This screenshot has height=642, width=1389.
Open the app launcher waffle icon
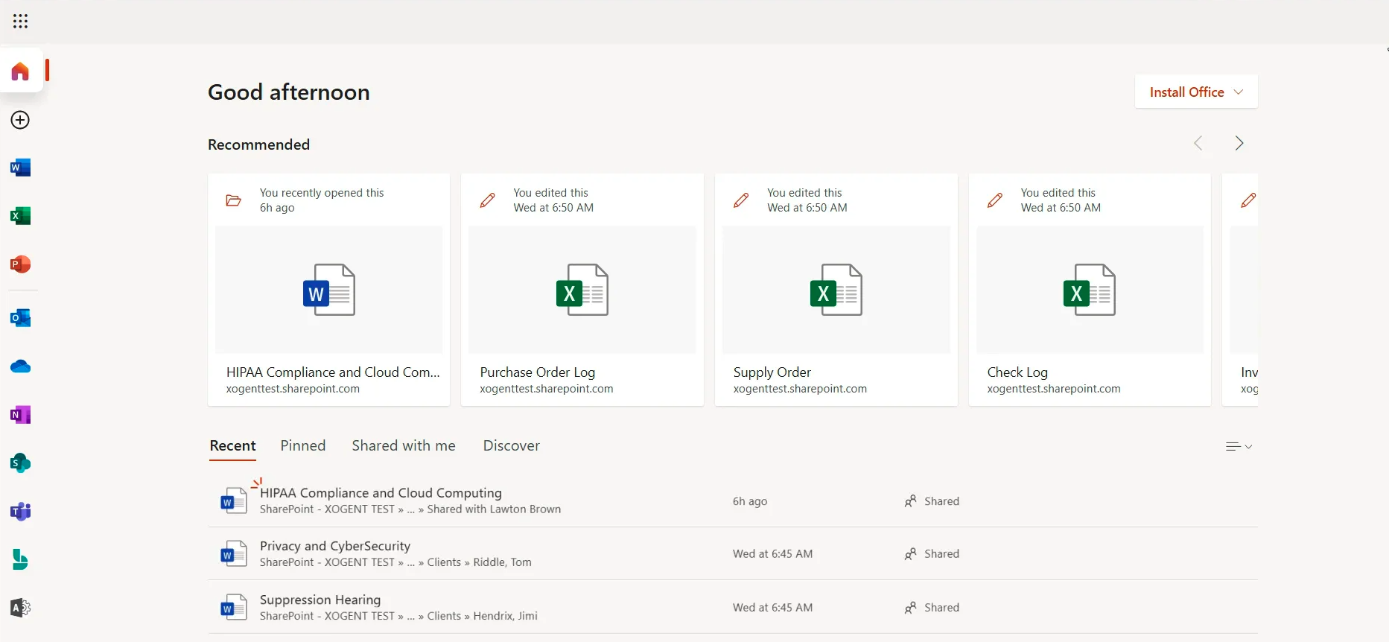(x=20, y=22)
